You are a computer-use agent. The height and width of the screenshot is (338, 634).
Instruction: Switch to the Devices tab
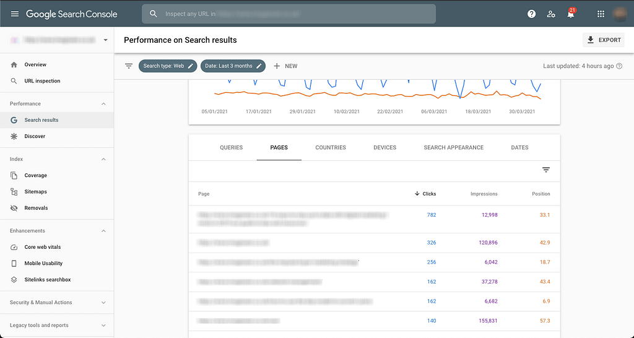(x=385, y=147)
